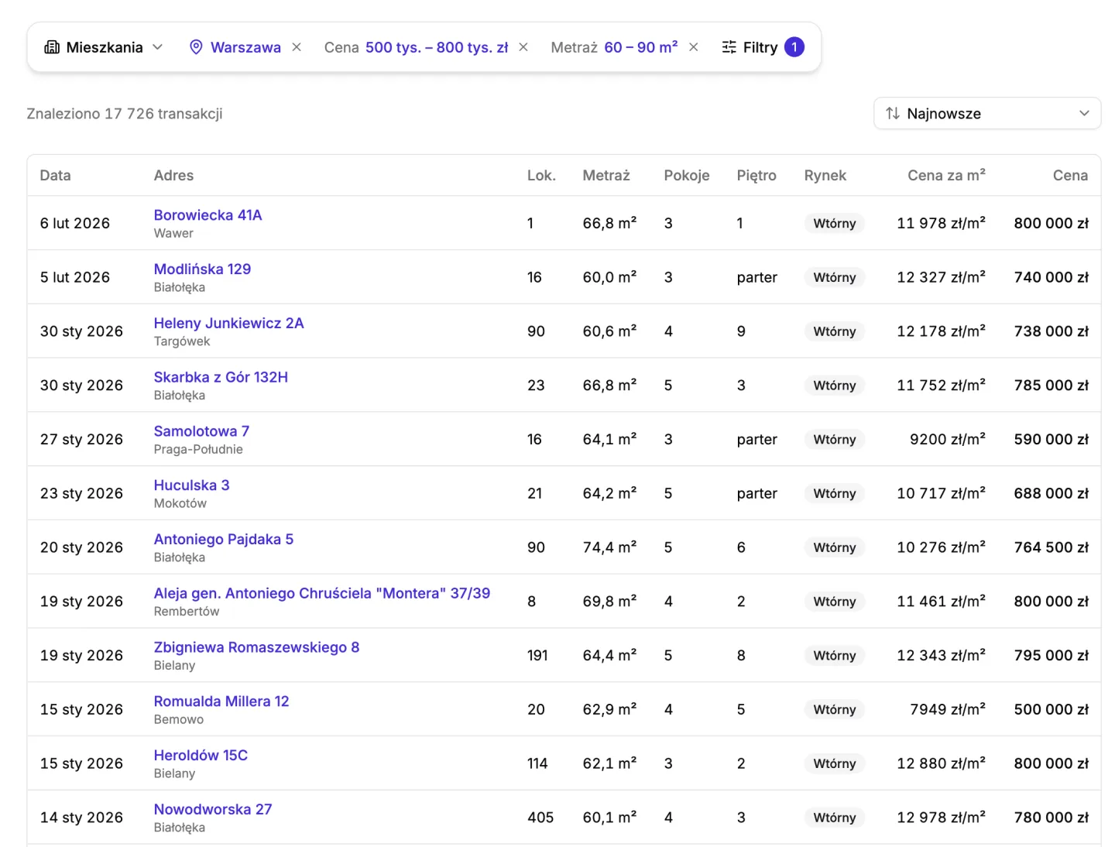The image size is (1115, 847).
Task: Open the Nowodworska 27 listing
Action: (213, 810)
